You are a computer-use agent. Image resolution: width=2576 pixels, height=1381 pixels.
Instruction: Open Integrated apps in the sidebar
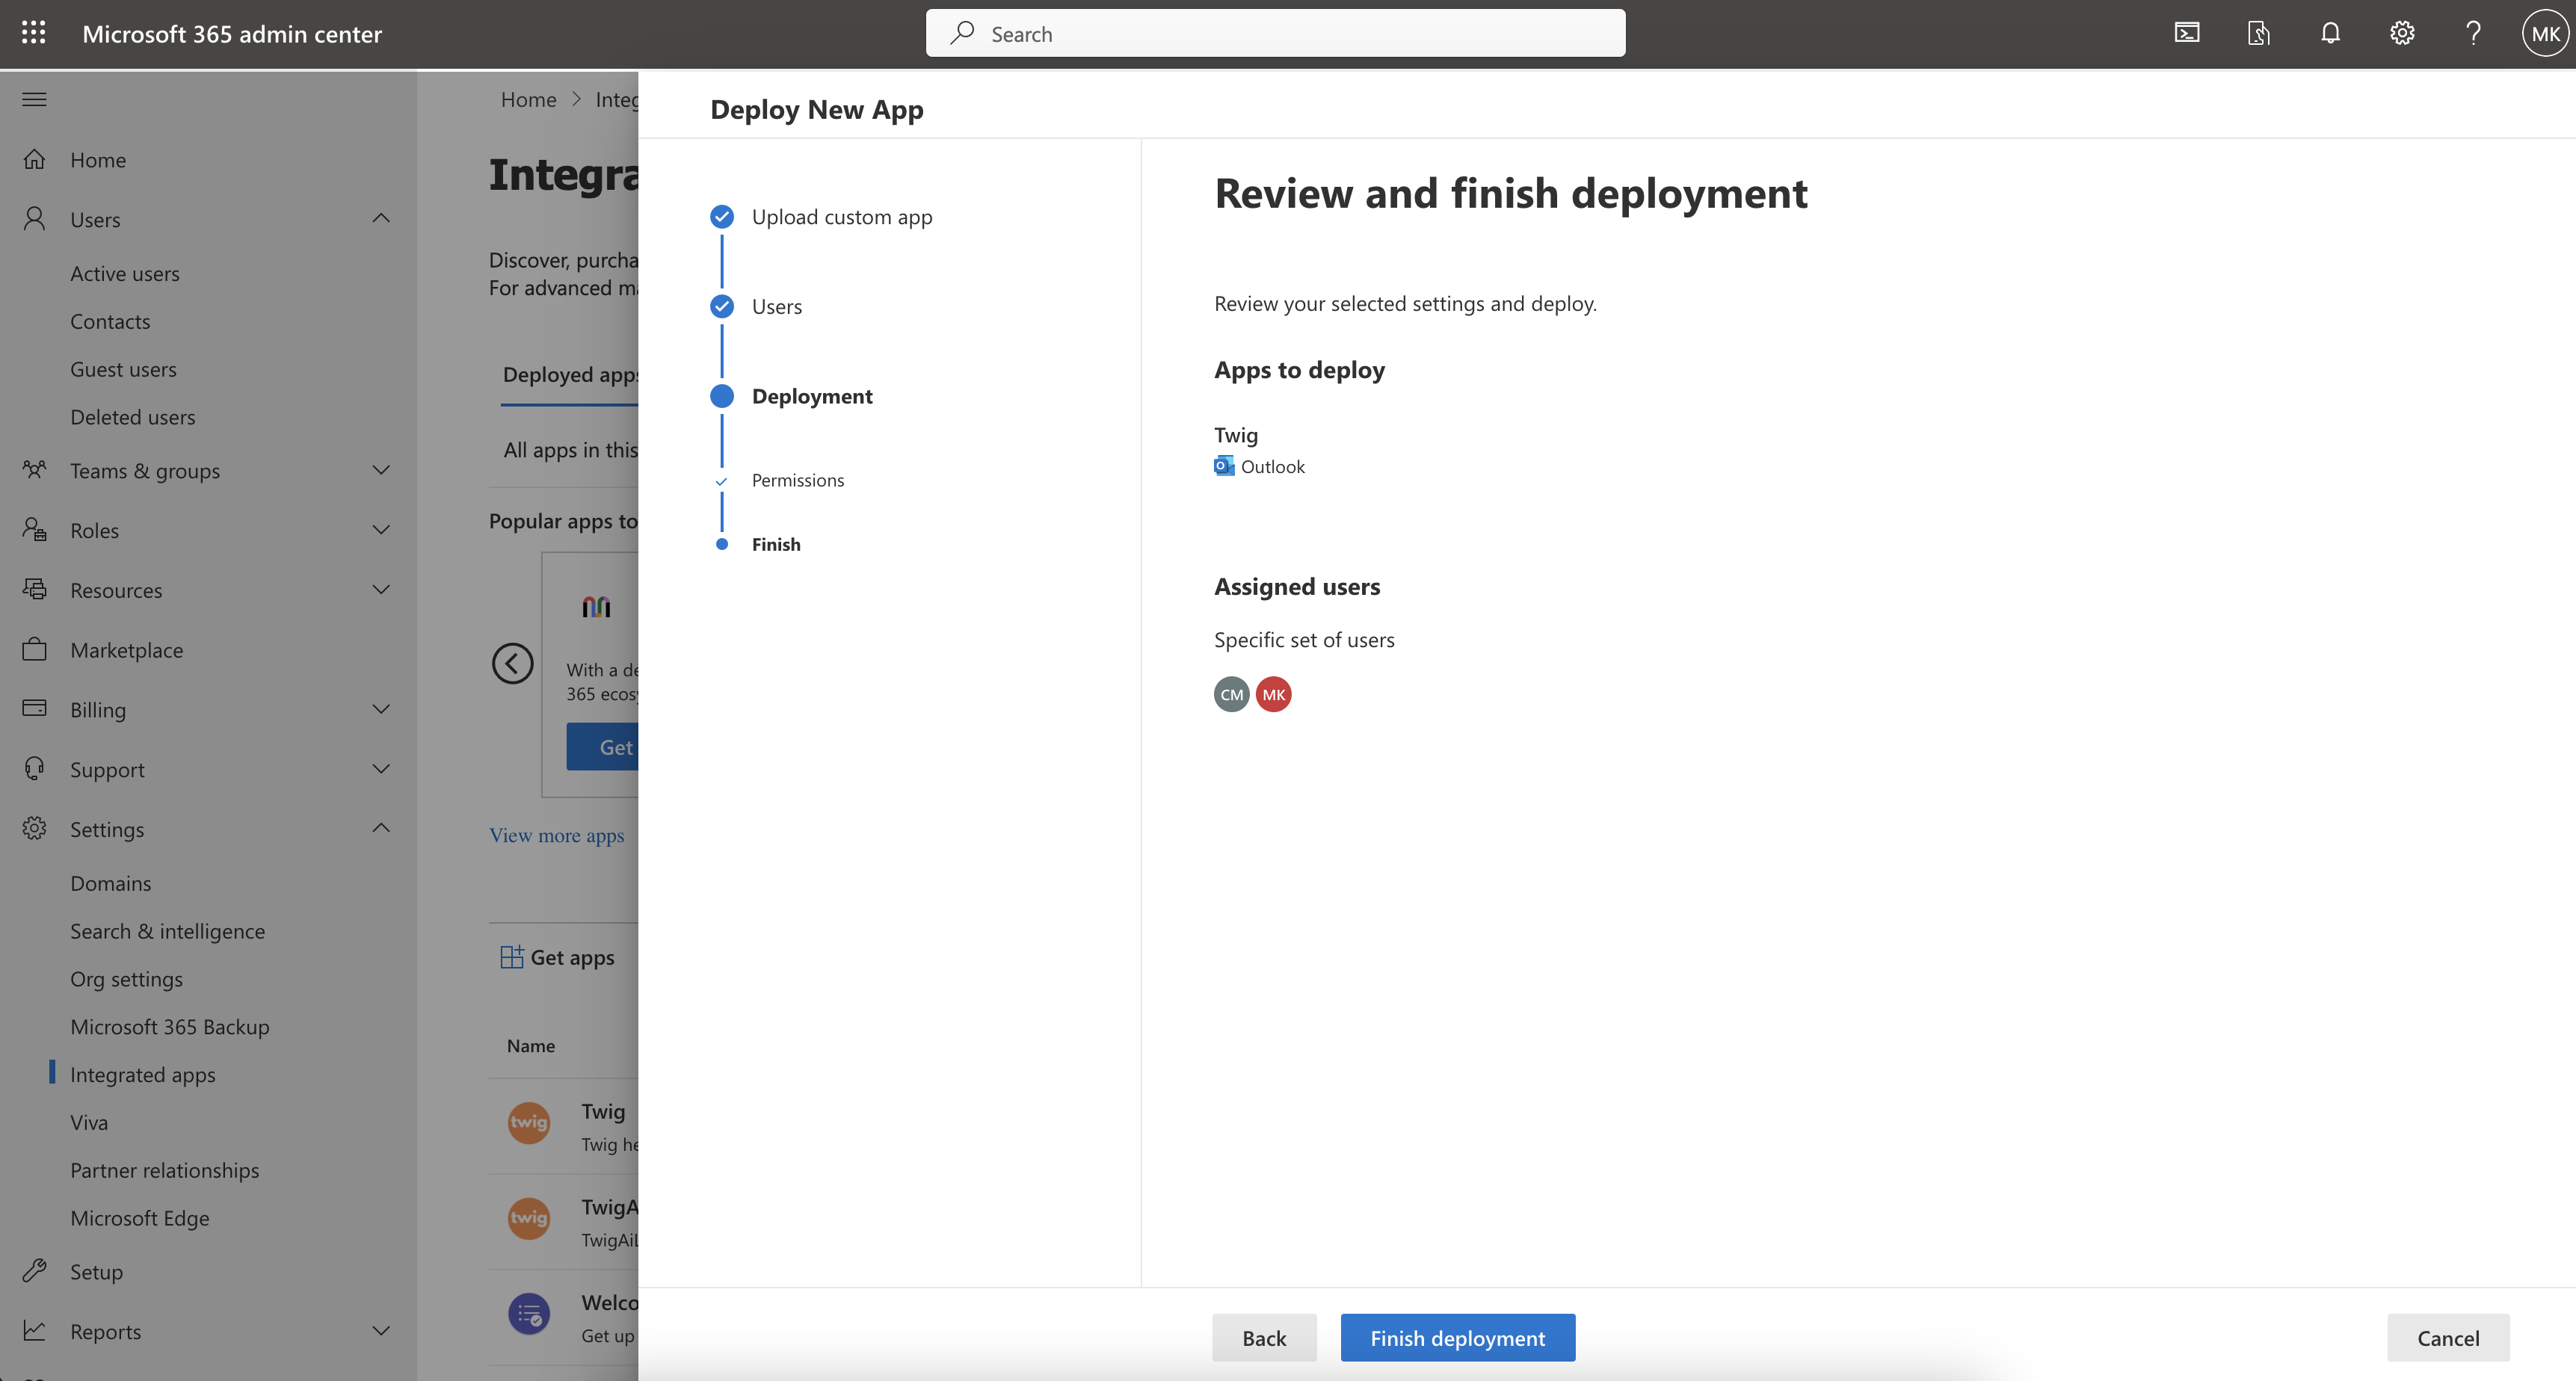[142, 1074]
